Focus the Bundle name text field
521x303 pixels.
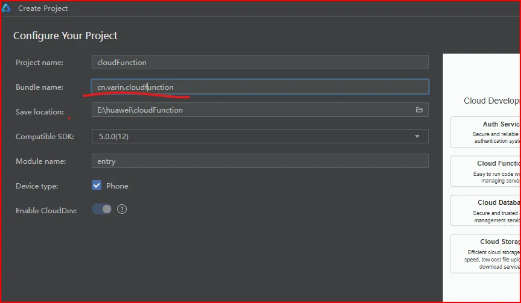tap(260, 87)
